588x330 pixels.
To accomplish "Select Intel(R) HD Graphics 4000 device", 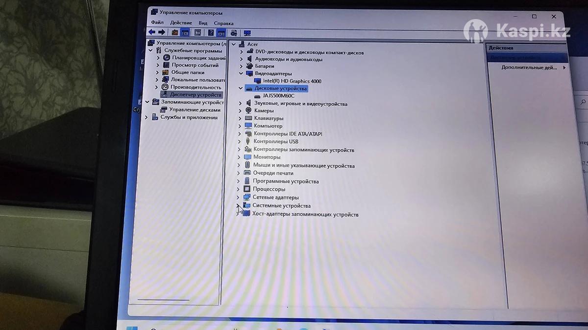I will click(292, 81).
